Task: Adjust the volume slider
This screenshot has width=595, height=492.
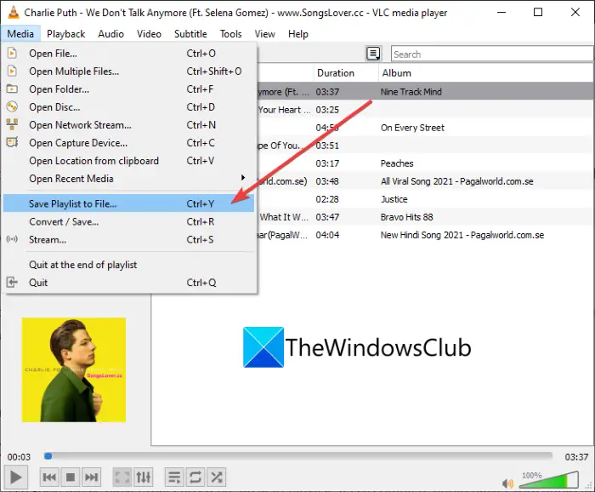Action: 549,480
